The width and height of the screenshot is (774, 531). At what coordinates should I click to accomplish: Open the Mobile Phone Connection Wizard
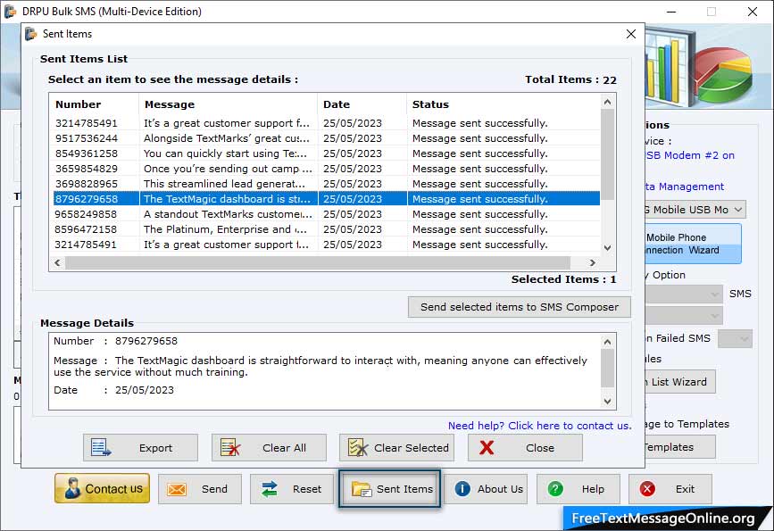point(693,244)
